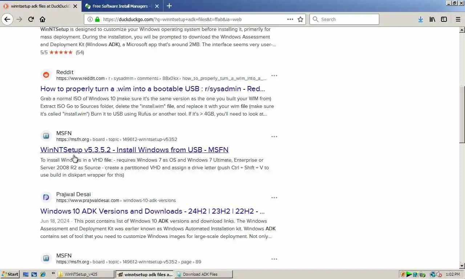Click the msfn.org topic 149612 URL breadcrumb
The image size is (465, 279).
point(117,139)
